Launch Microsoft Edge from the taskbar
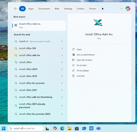This screenshot has width=137, height=132. point(62,128)
